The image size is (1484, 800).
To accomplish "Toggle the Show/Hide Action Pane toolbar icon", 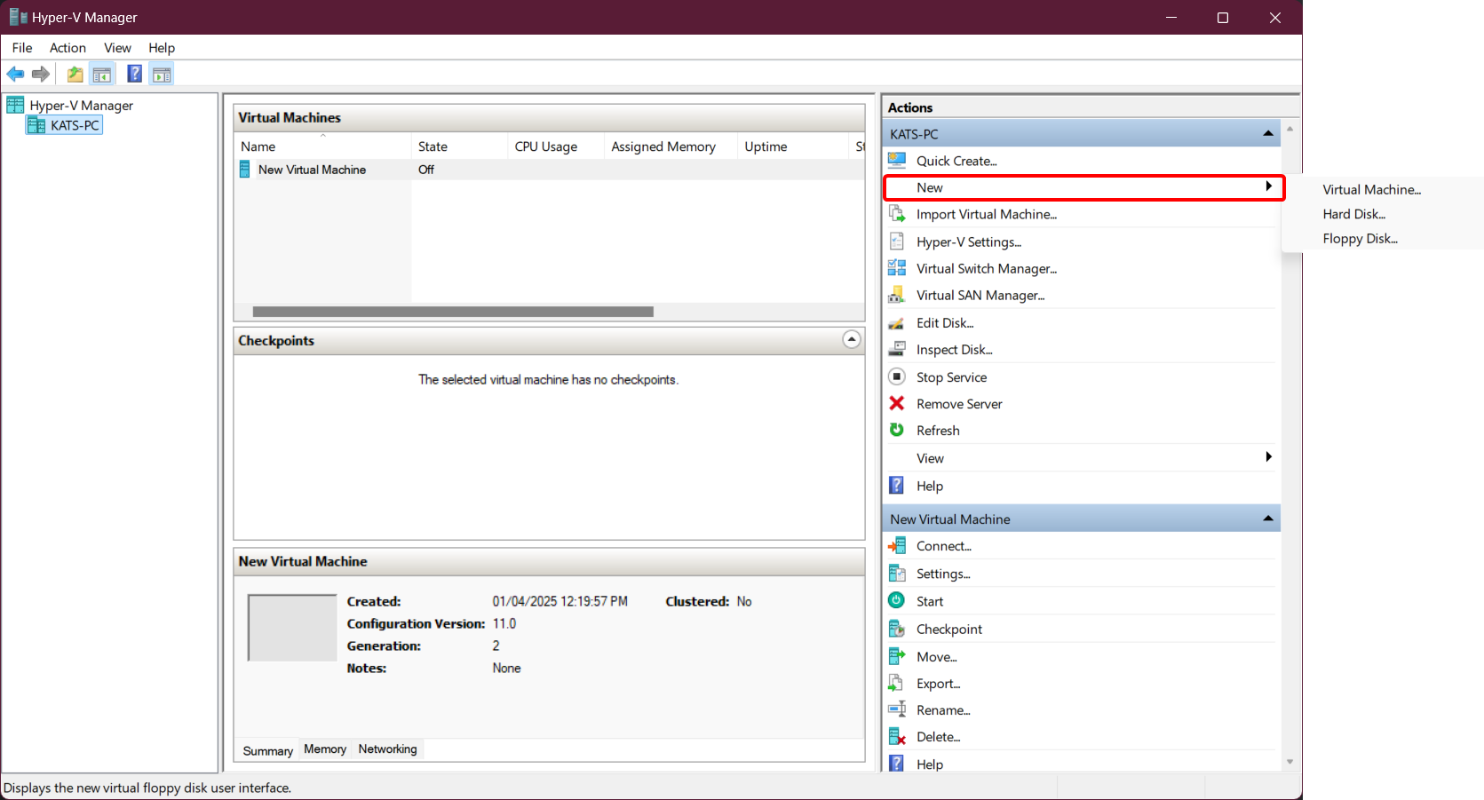I will pos(162,74).
